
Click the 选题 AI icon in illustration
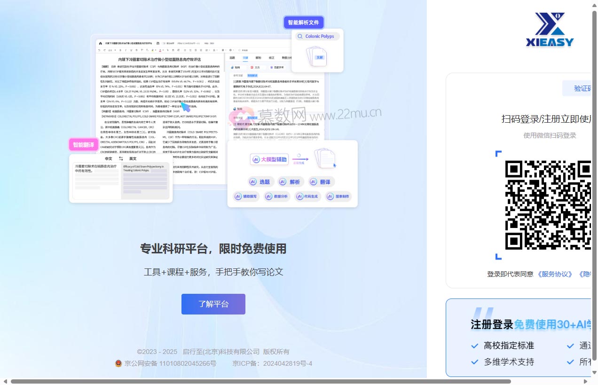coord(253,182)
